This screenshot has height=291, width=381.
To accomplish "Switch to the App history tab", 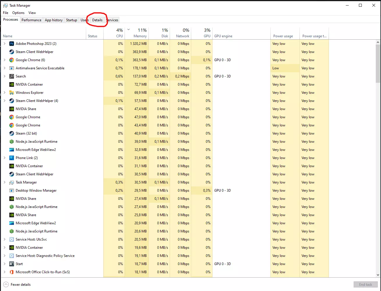I will pyautogui.click(x=54, y=20).
